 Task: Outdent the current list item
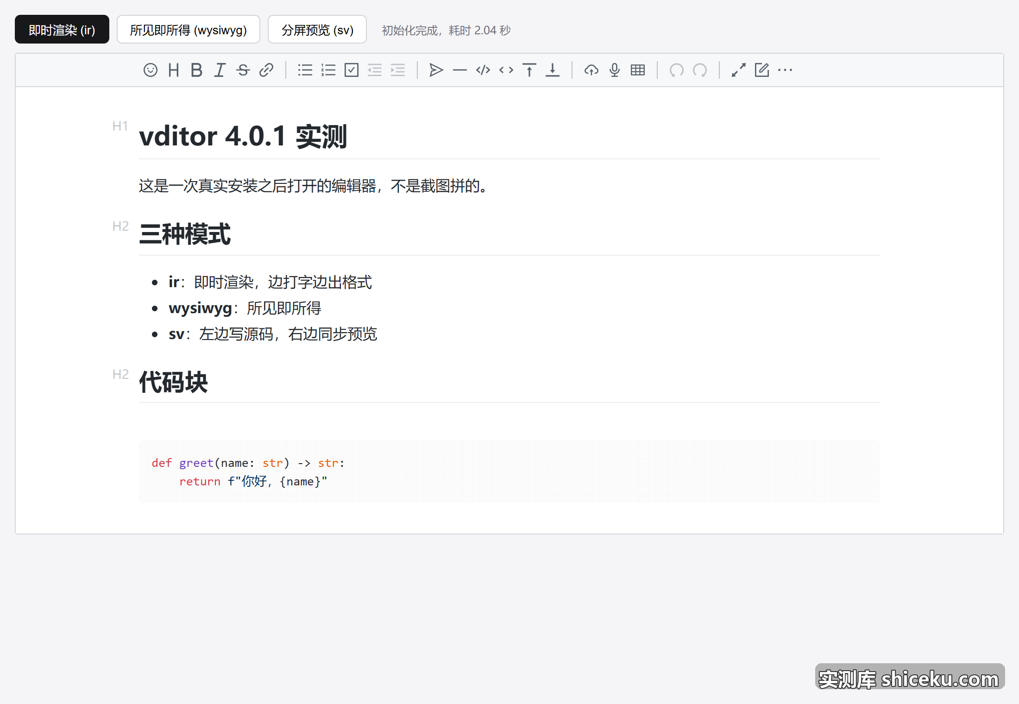[375, 70]
